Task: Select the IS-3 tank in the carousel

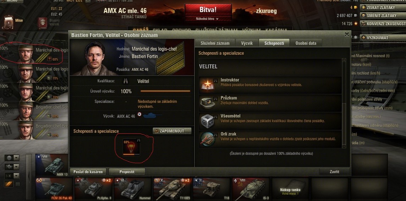Action: tap(251, 189)
